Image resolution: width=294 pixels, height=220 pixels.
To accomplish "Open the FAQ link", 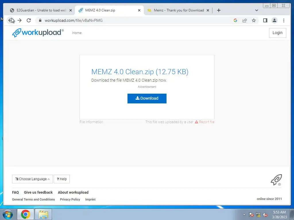I will [x=16, y=192].
